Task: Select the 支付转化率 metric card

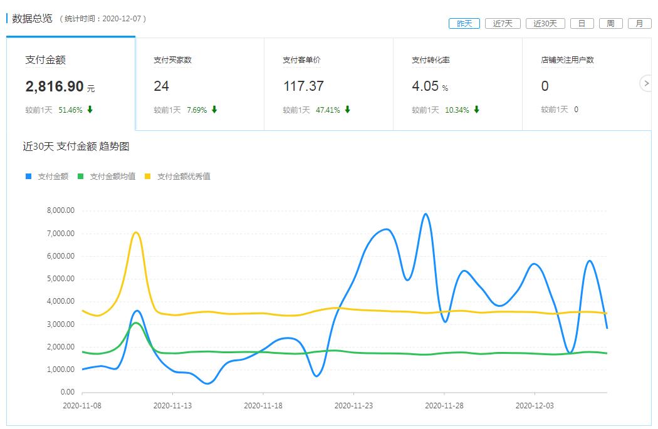Action: click(x=457, y=84)
